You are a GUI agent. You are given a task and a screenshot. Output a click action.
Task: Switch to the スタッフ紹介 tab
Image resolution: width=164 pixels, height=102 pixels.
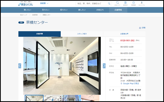[x=82, y=34]
